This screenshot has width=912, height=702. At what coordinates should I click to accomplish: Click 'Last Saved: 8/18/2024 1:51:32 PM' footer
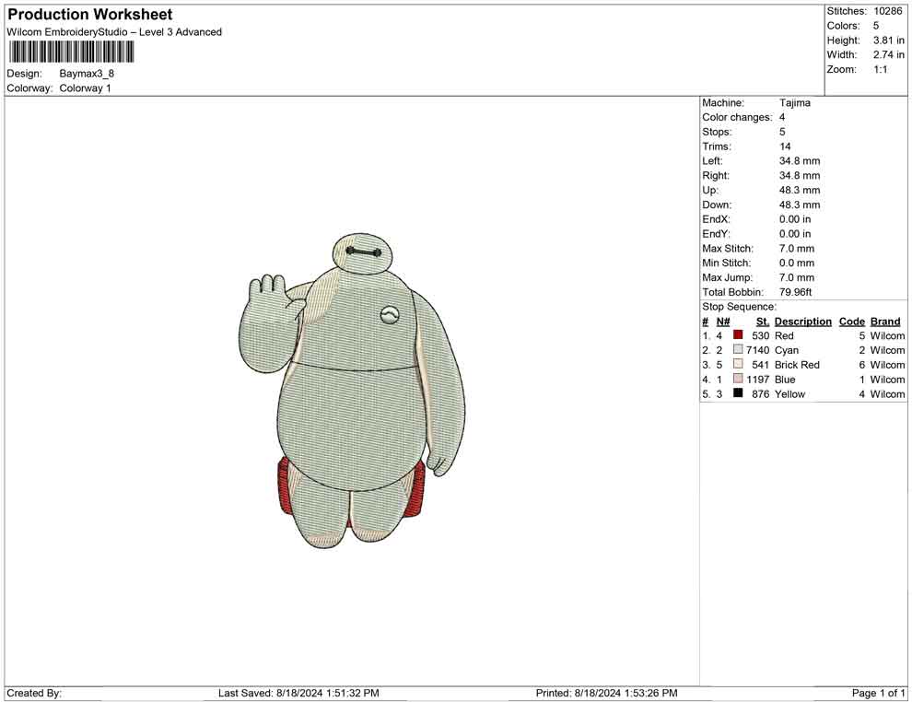pyautogui.click(x=298, y=693)
